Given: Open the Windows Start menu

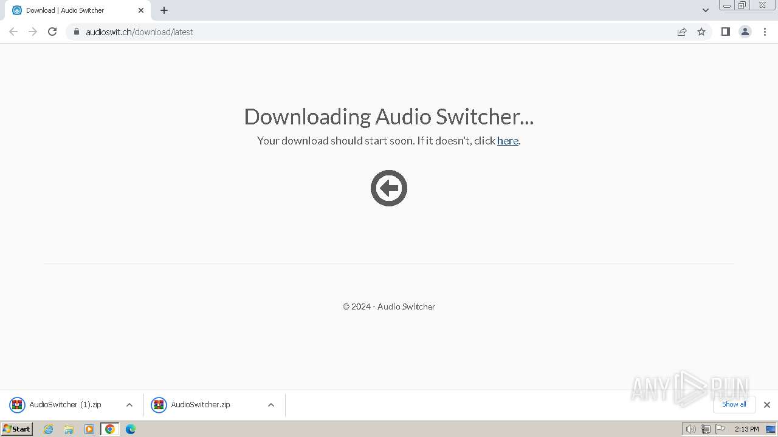Looking at the screenshot, I should pos(17,429).
